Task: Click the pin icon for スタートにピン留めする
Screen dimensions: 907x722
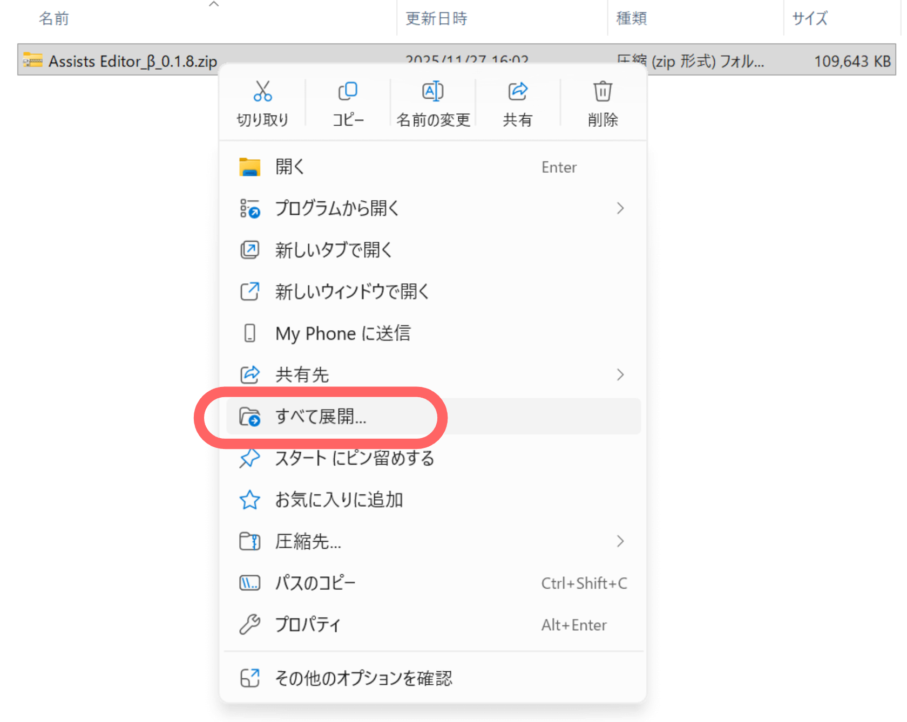Action: (249, 459)
